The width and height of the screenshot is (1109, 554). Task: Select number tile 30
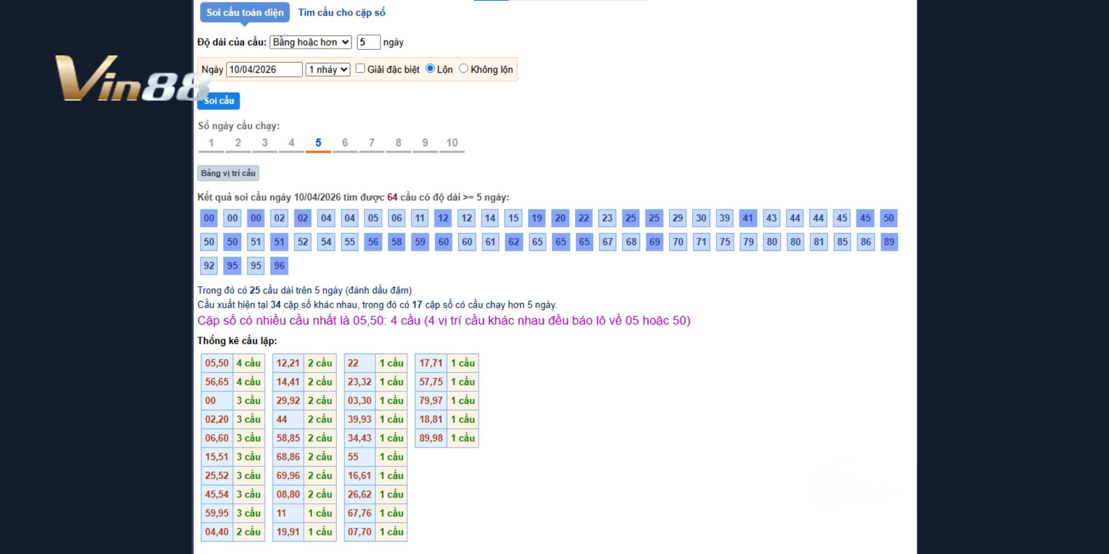click(x=701, y=218)
